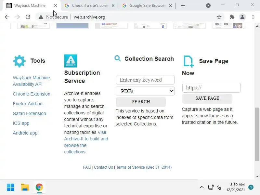Open the Chrome profile avatar

pos(242,17)
